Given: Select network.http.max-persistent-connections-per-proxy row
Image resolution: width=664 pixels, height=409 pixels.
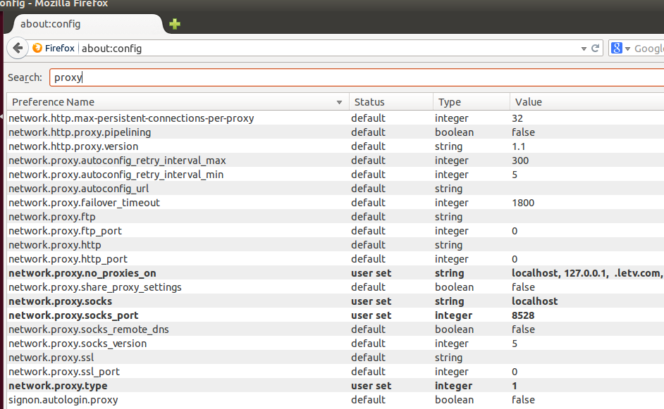Looking at the screenshot, I should pyautogui.click(x=336, y=118).
